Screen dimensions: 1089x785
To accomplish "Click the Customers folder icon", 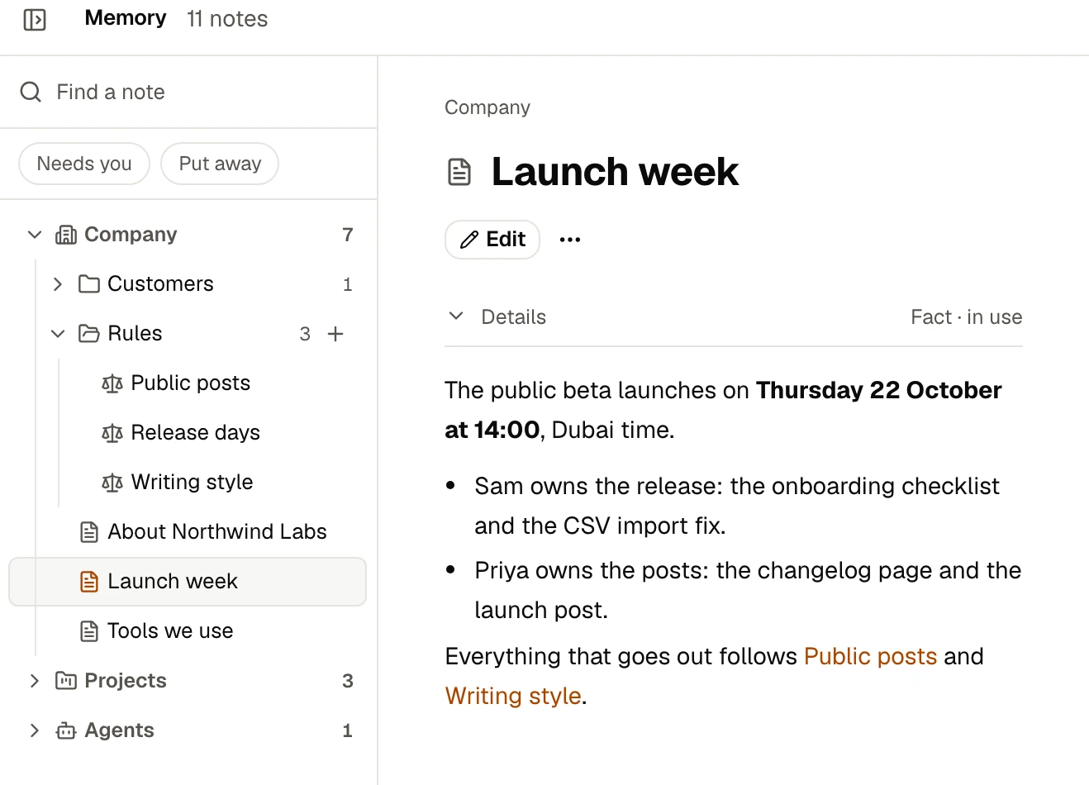I will 89,284.
